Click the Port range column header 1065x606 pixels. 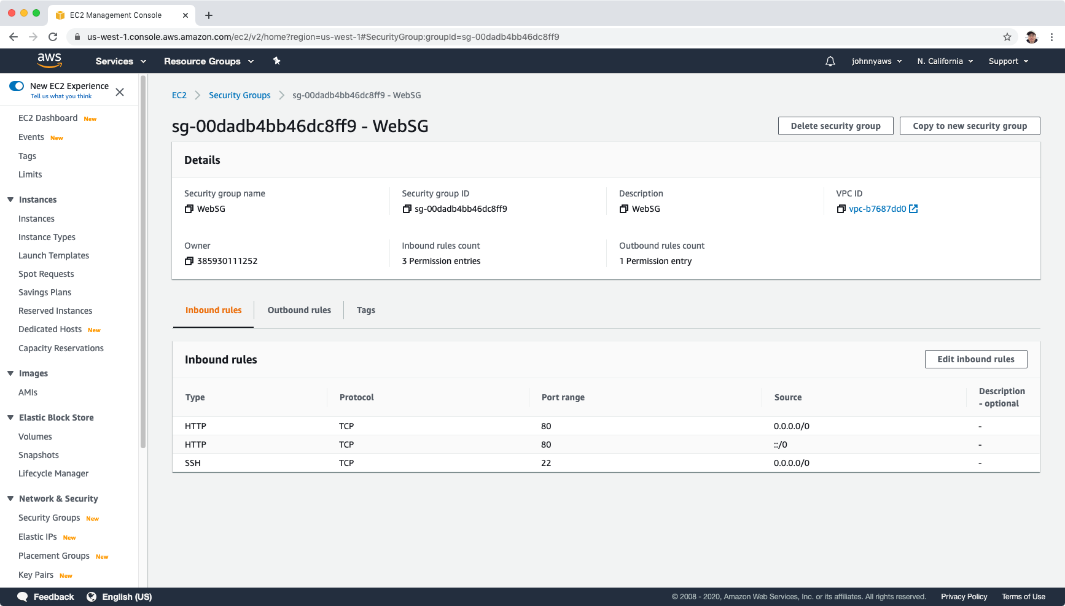pyautogui.click(x=563, y=397)
